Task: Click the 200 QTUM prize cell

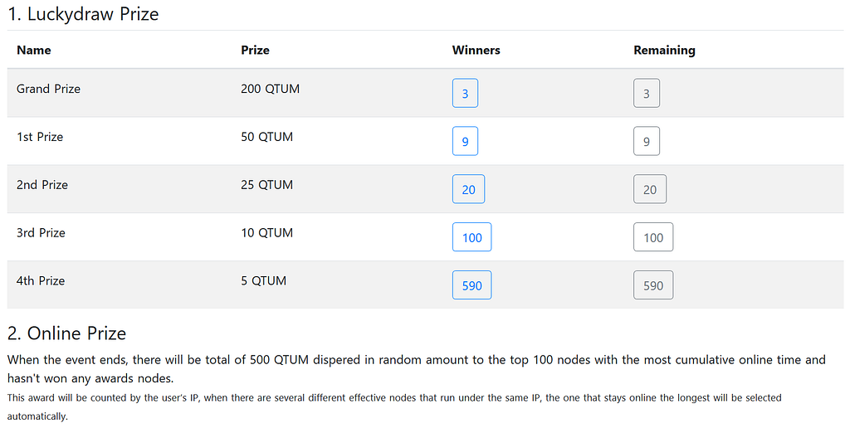Action: (x=270, y=89)
